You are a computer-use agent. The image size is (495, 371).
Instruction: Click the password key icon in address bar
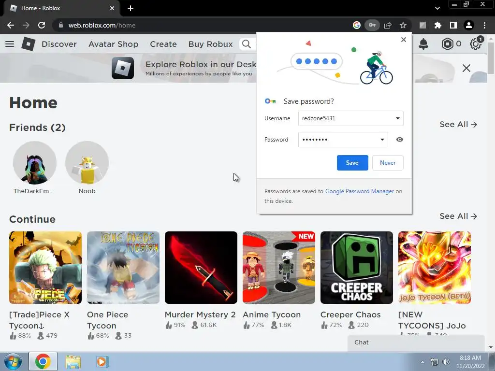[x=372, y=25]
